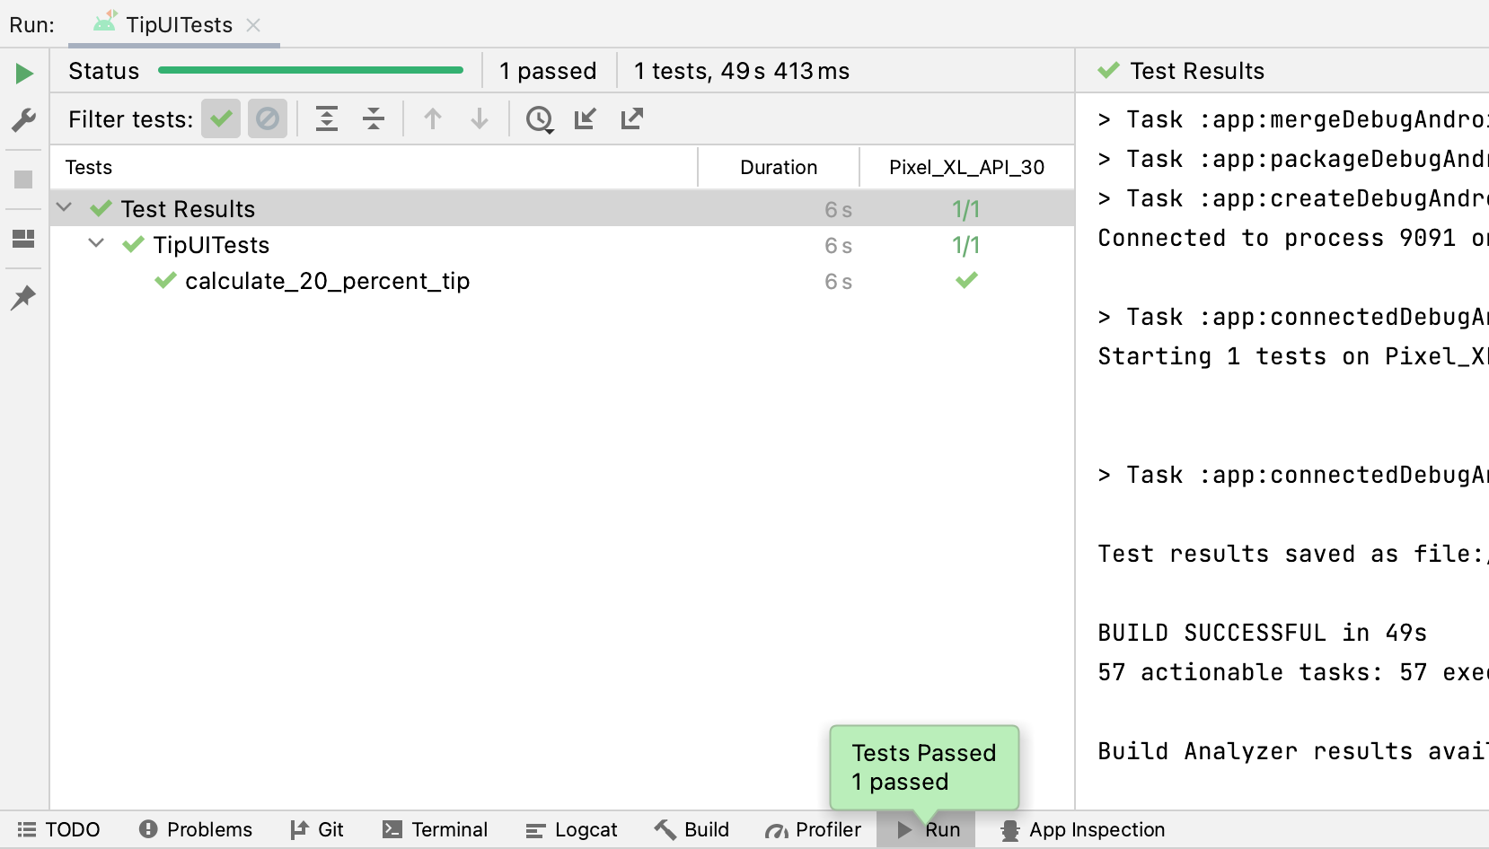Toggle show ignored tests filter

point(268,118)
